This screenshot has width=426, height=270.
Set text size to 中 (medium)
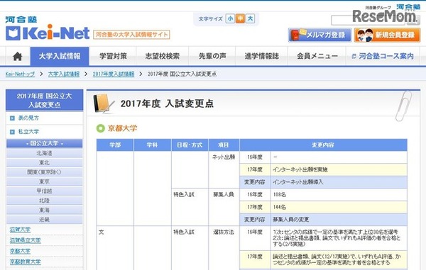(240, 18)
